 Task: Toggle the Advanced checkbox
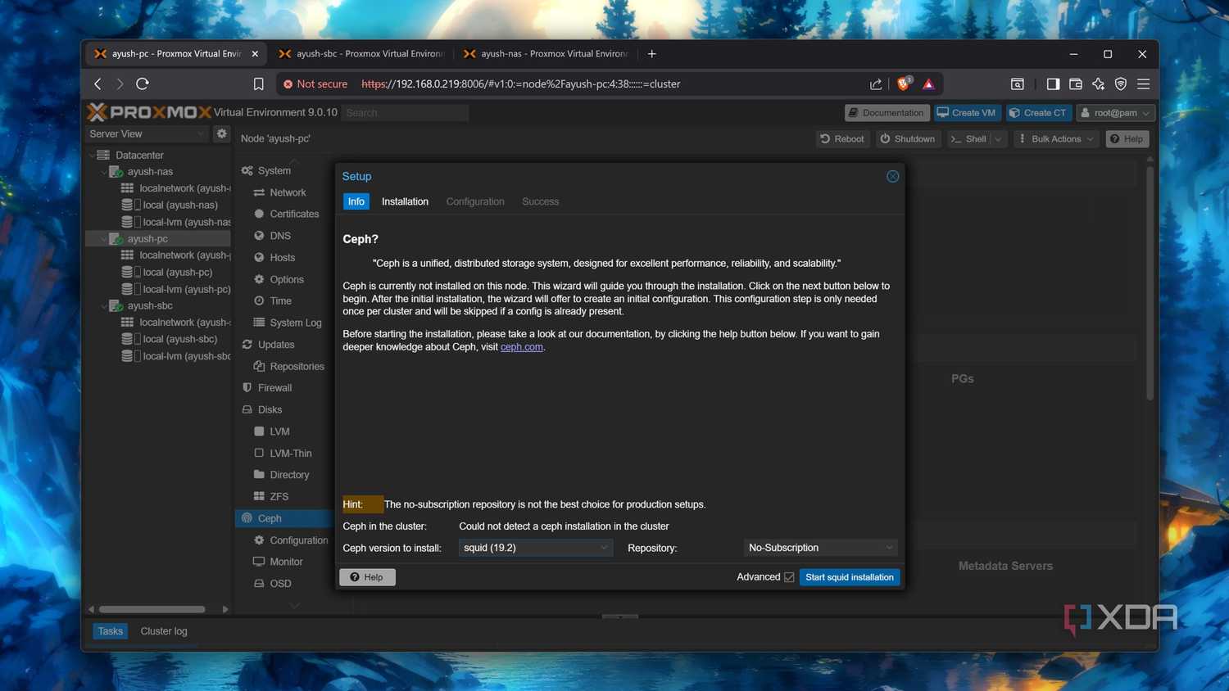click(789, 577)
